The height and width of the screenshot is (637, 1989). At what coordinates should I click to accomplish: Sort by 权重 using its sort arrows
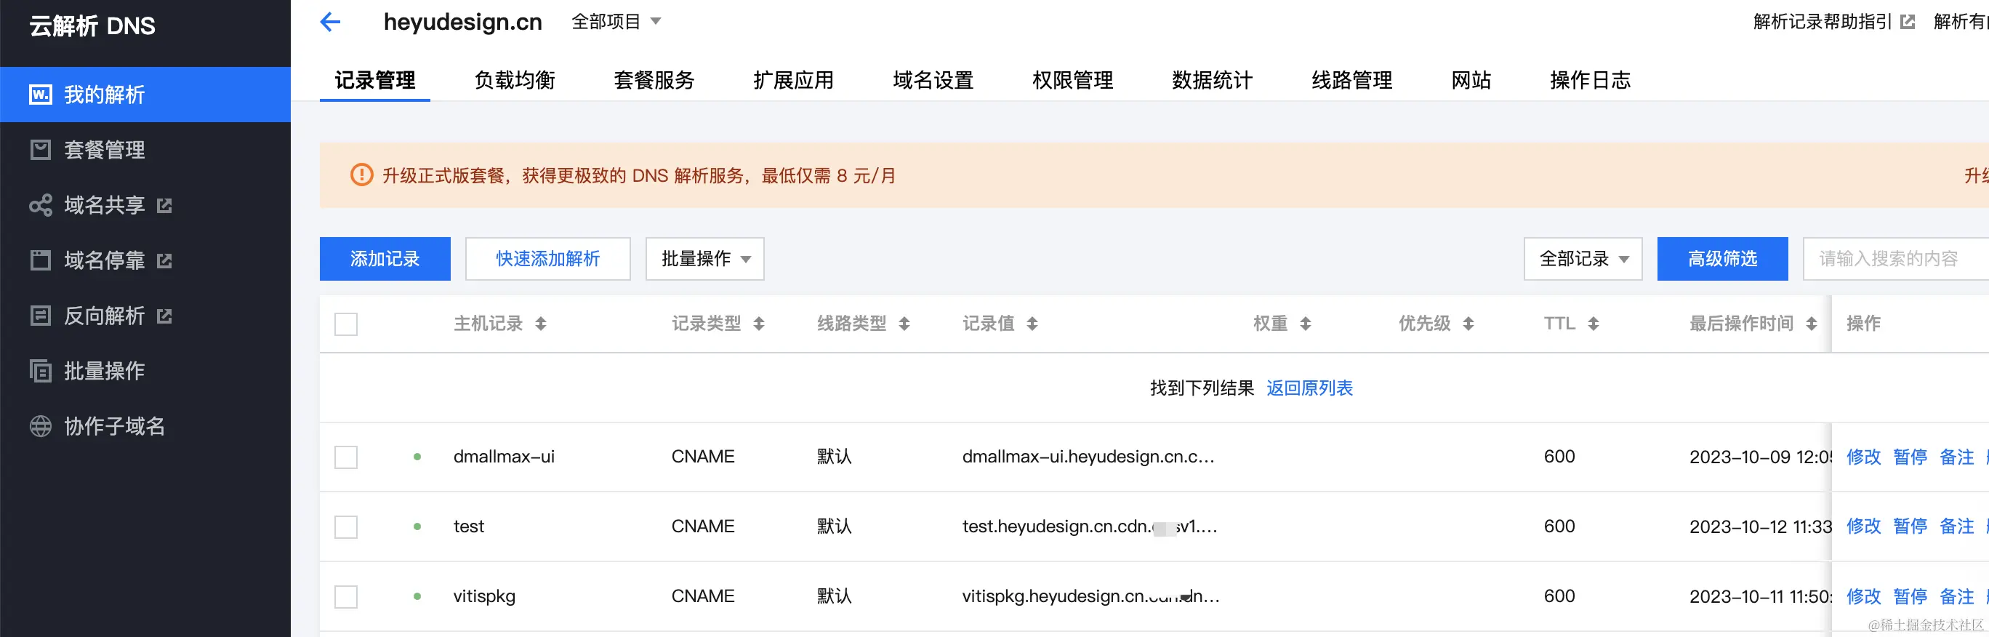click(x=1306, y=324)
